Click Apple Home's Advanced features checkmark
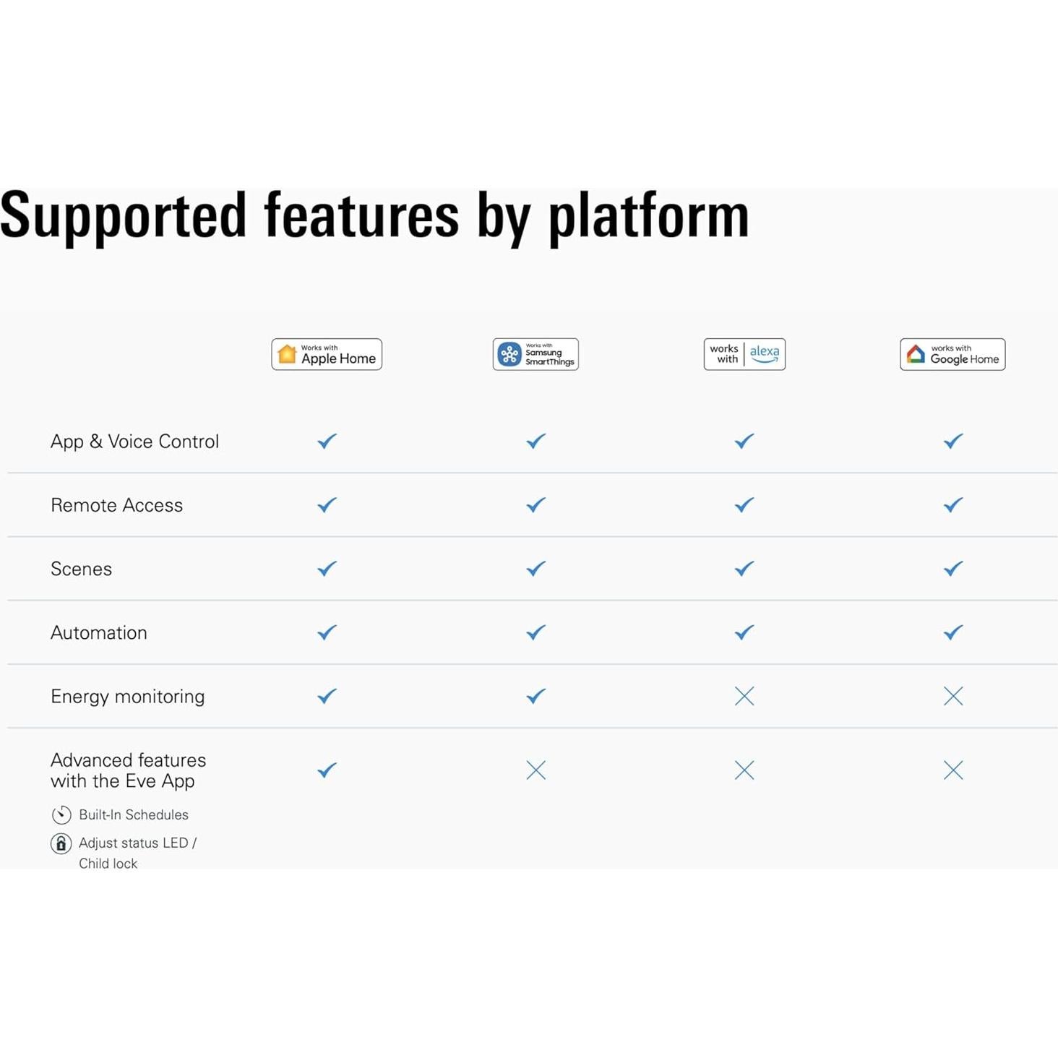 tap(327, 770)
